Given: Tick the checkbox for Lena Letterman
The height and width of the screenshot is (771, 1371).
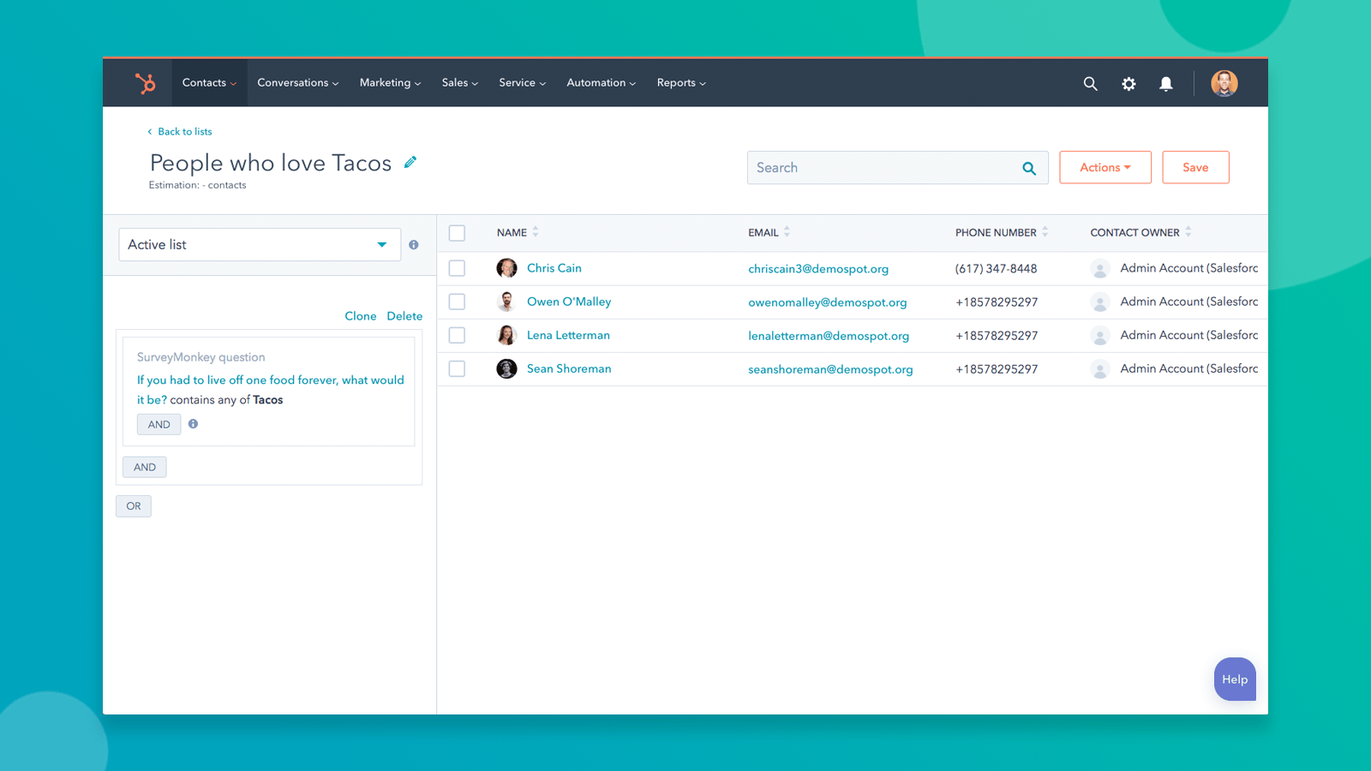Looking at the screenshot, I should click(457, 335).
